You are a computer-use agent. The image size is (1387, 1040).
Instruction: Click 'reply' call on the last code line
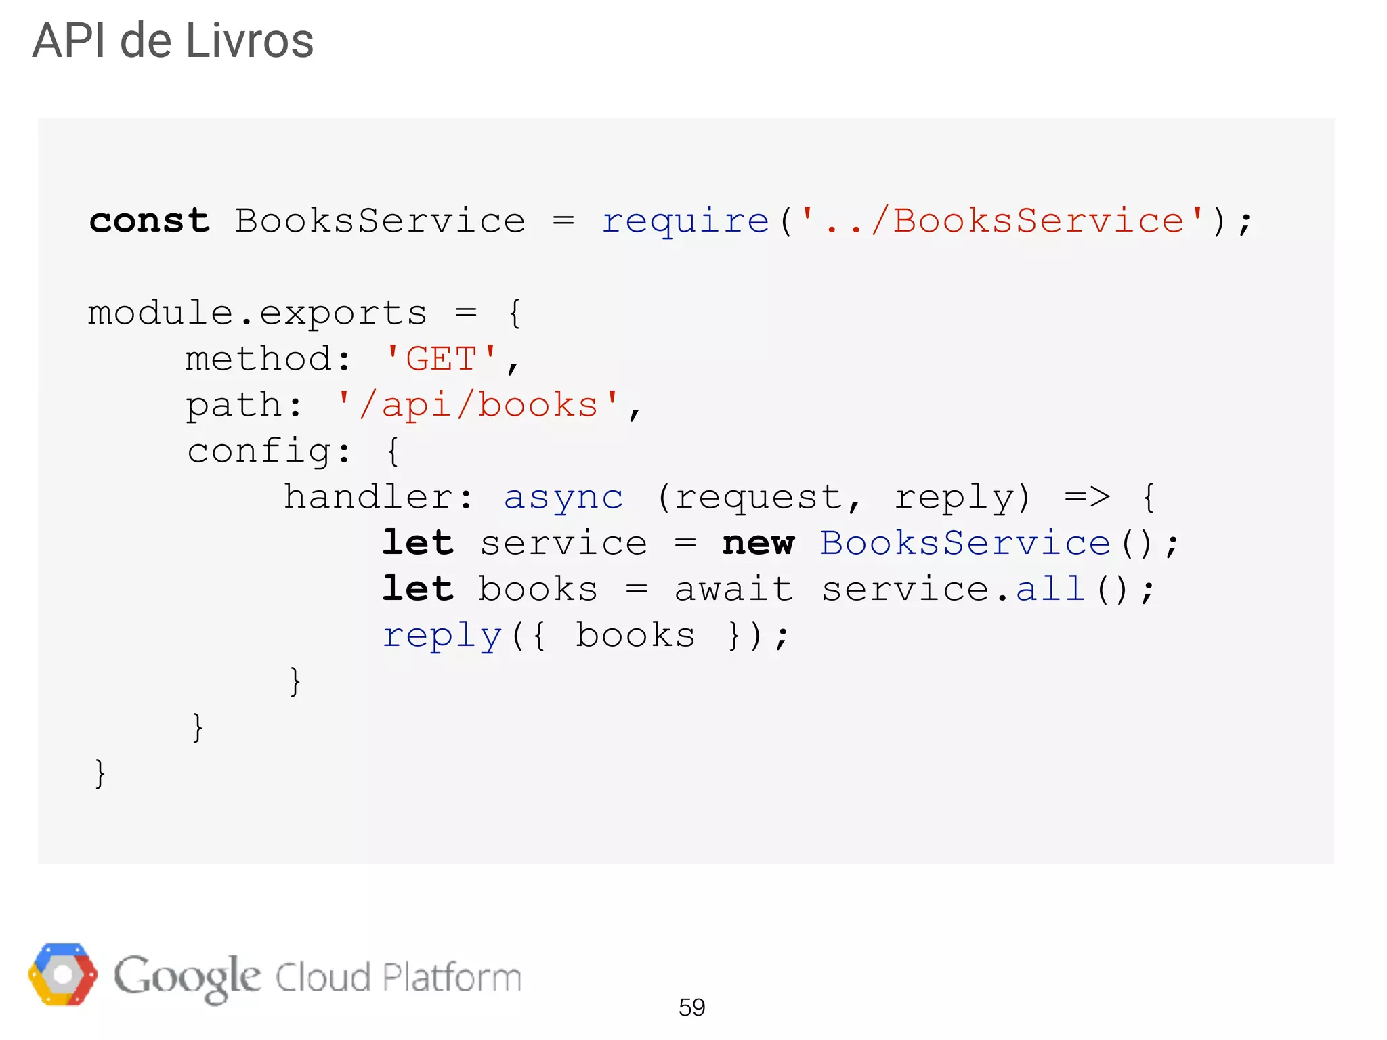[x=442, y=637]
